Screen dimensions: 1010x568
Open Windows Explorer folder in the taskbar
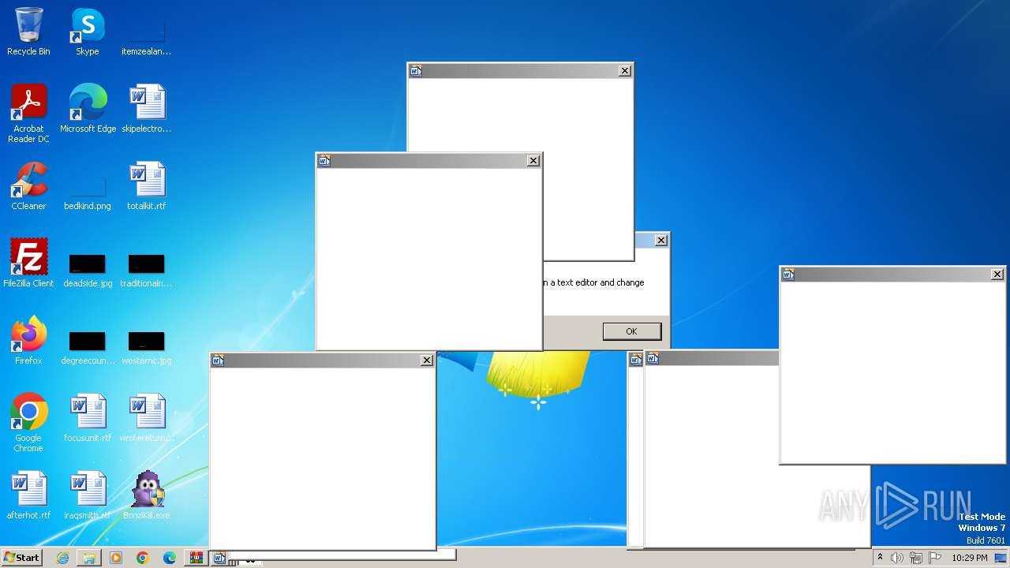[89, 558]
